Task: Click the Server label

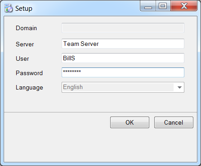Action: (25, 44)
